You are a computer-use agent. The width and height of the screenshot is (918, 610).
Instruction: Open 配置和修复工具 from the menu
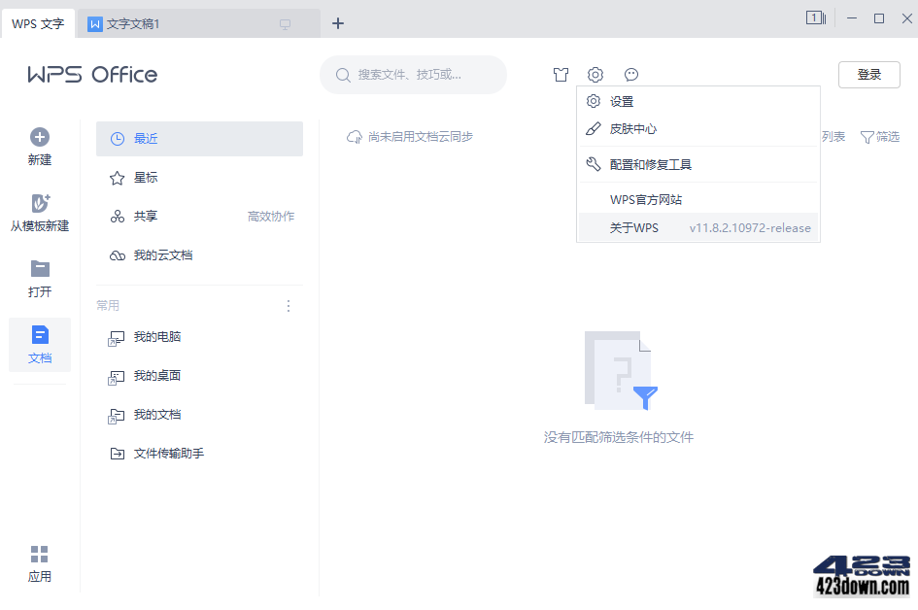point(649,164)
